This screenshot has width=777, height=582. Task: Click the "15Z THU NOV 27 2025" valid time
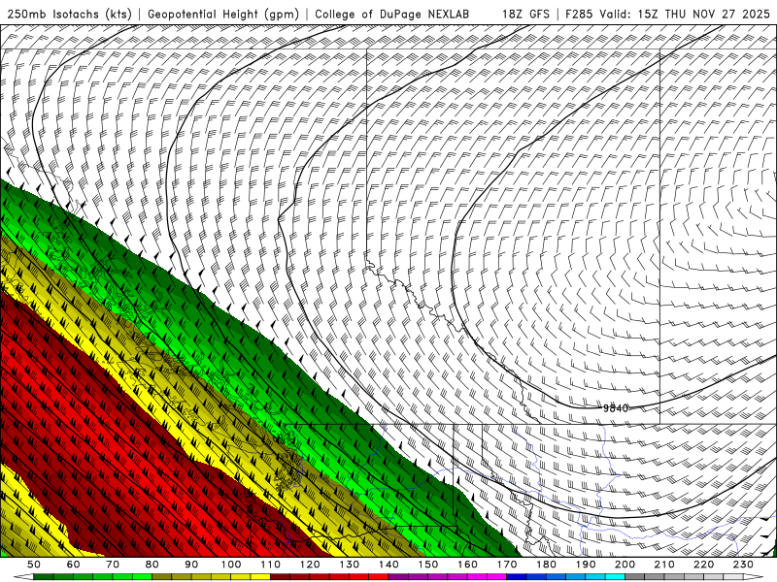[x=703, y=14]
